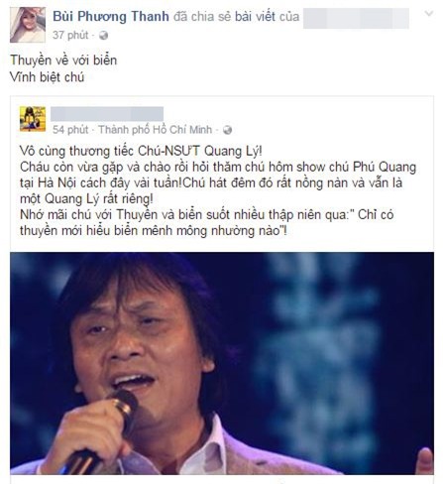This screenshot has width=443, height=484.
Task: Click the globe icon next to Thành phố Hồ Chí Minh
Action: (x=227, y=130)
